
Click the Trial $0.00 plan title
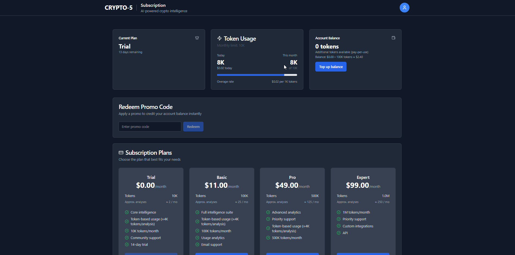coord(151,177)
